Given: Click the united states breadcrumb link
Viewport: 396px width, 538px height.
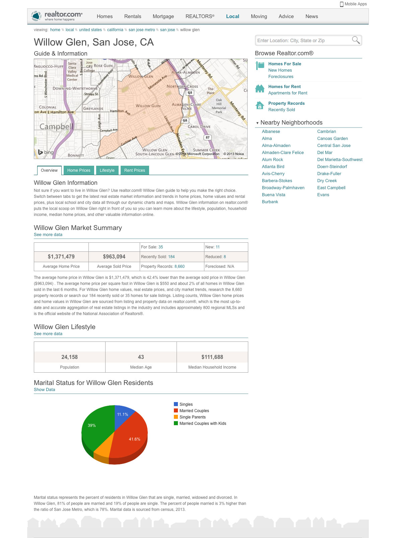Looking at the screenshot, I should (x=90, y=30).
